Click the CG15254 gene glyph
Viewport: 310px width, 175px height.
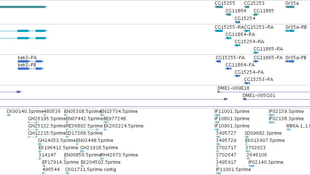click(x=237, y=22)
